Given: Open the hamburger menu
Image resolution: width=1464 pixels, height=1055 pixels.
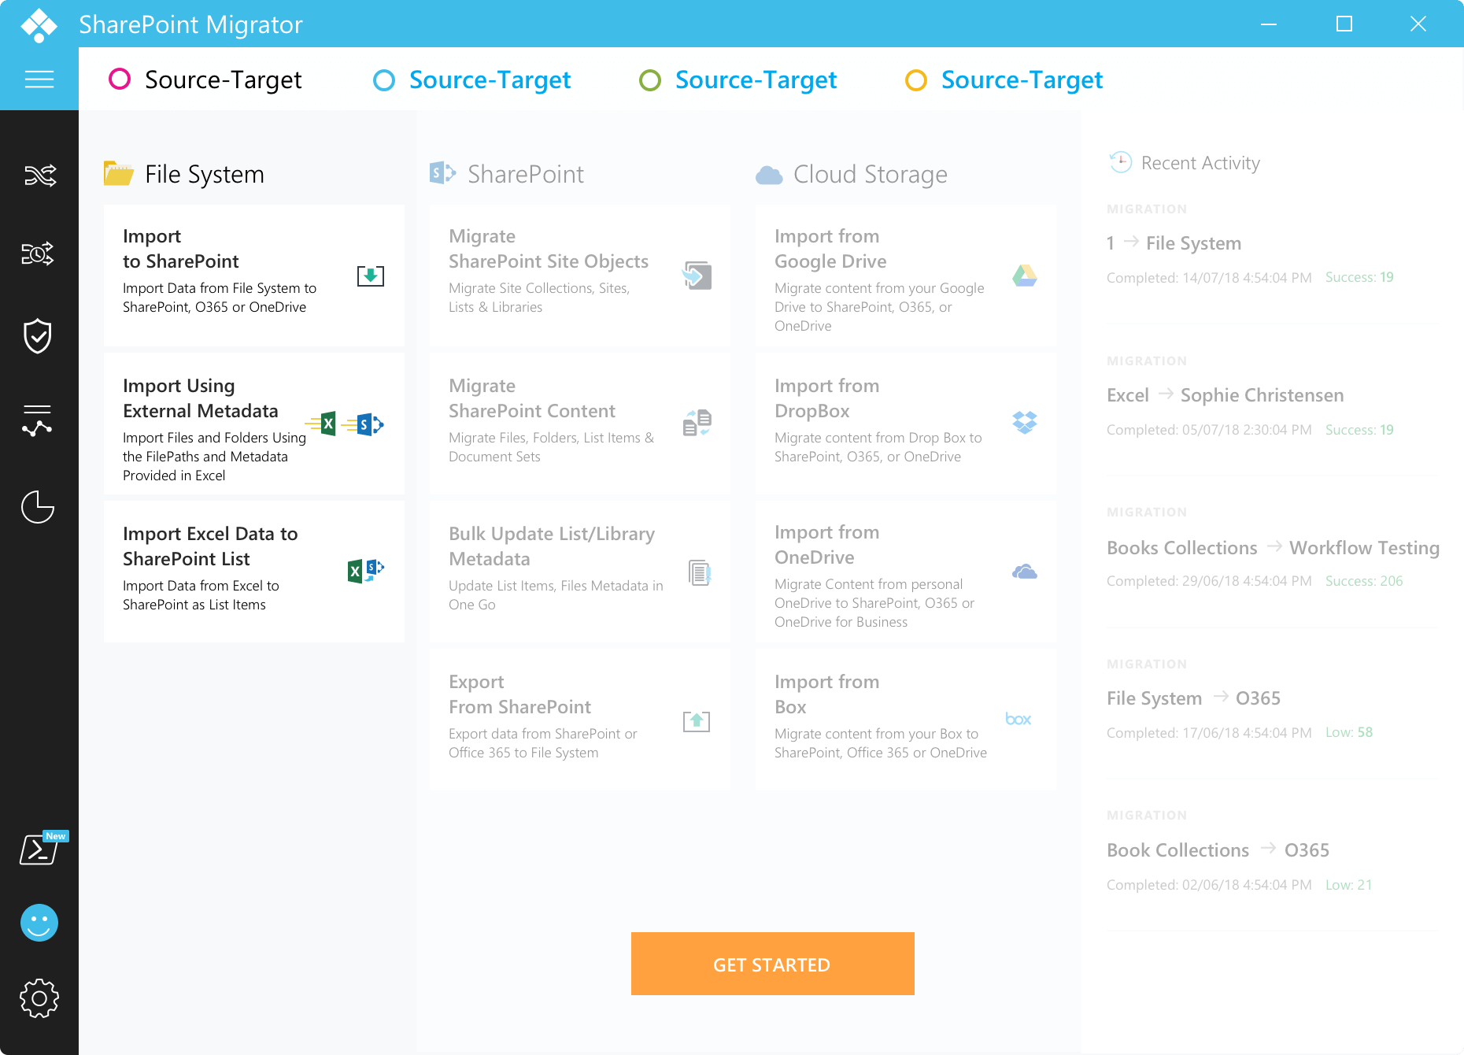Looking at the screenshot, I should [39, 80].
